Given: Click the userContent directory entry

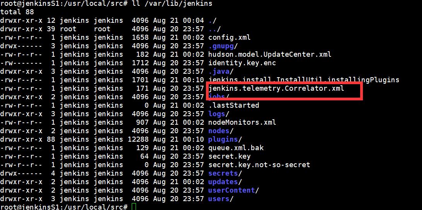Looking at the screenshot, I should click(x=233, y=190).
